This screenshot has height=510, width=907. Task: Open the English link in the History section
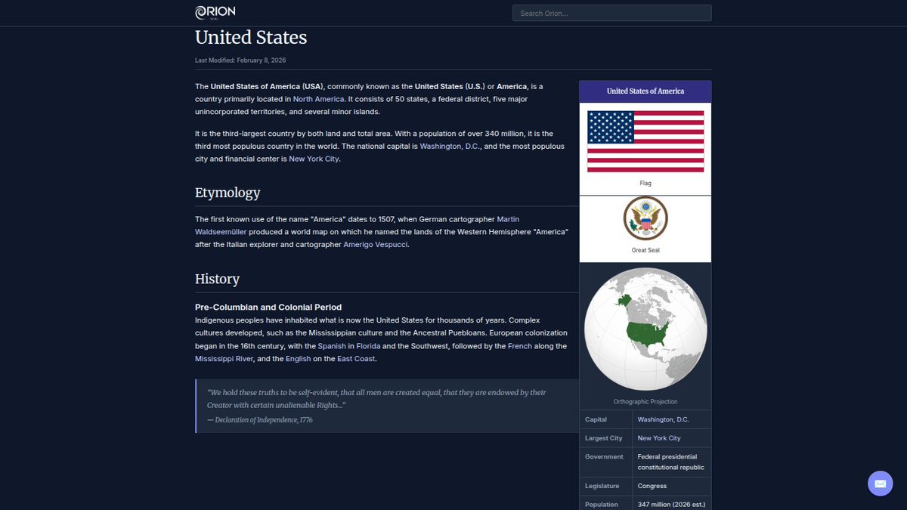coord(299,359)
